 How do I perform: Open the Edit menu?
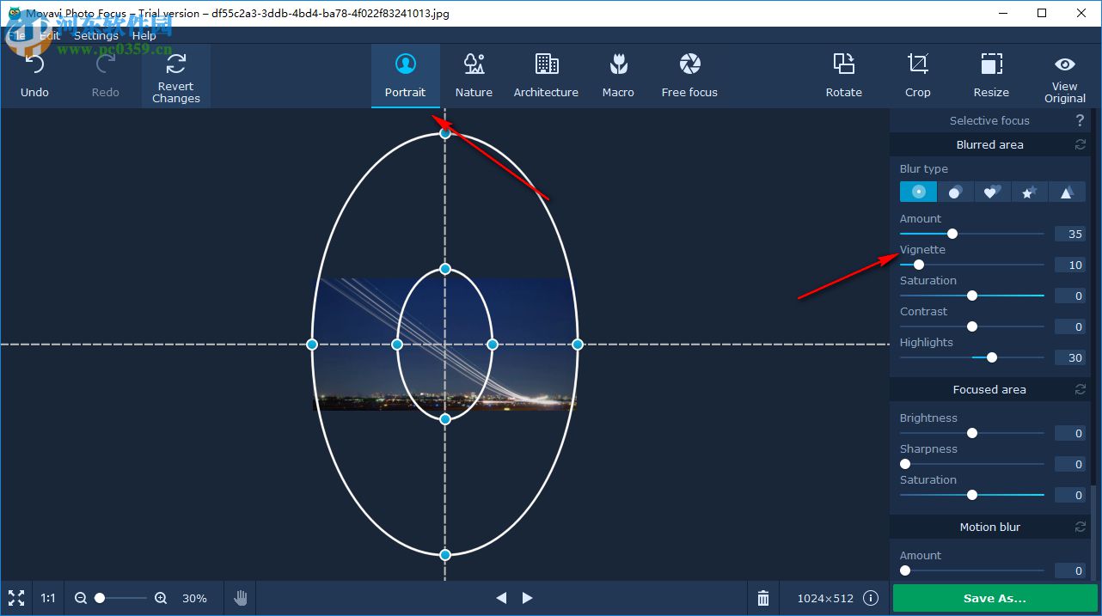(50, 35)
